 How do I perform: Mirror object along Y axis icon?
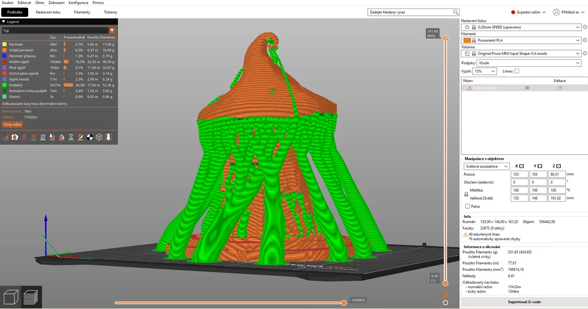pyautogui.click(x=540, y=166)
